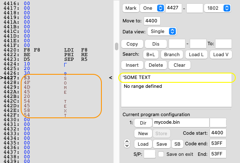This screenshot has width=240, height=163.
Task: Click the Copy button
Action: (132, 44)
